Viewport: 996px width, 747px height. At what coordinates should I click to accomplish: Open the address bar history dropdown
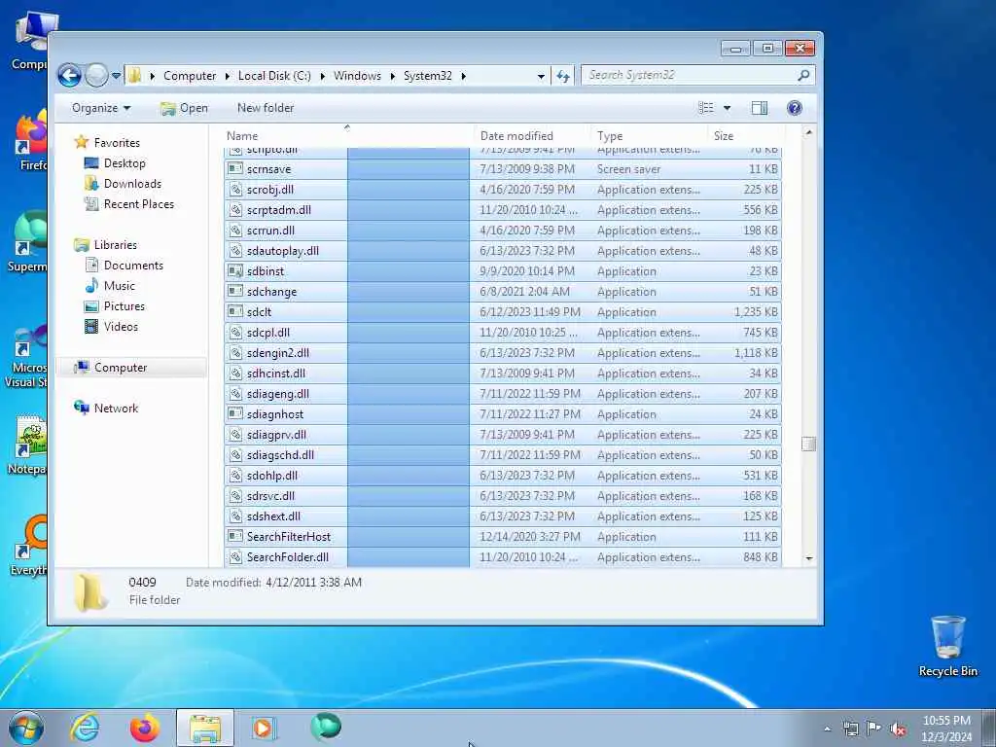(x=541, y=76)
